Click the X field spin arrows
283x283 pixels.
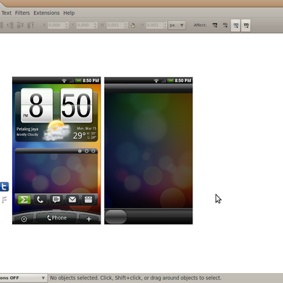(67, 25)
